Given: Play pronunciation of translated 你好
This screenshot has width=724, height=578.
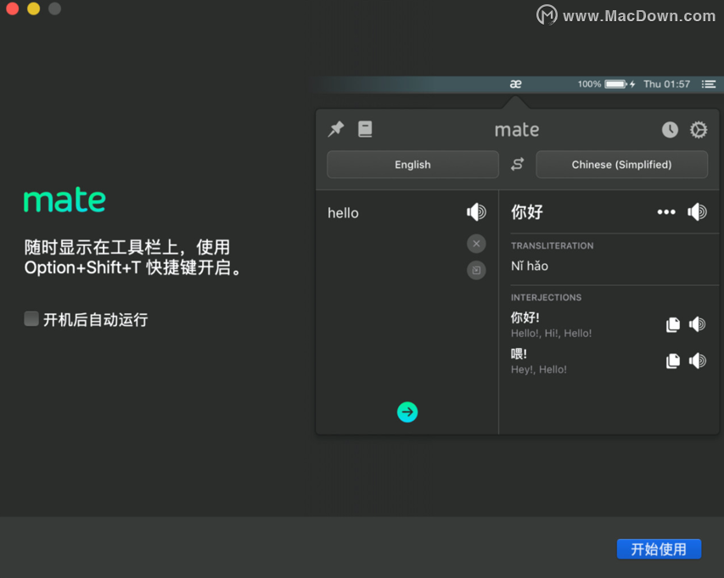Looking at the screenshot, I should pos(697,212).
